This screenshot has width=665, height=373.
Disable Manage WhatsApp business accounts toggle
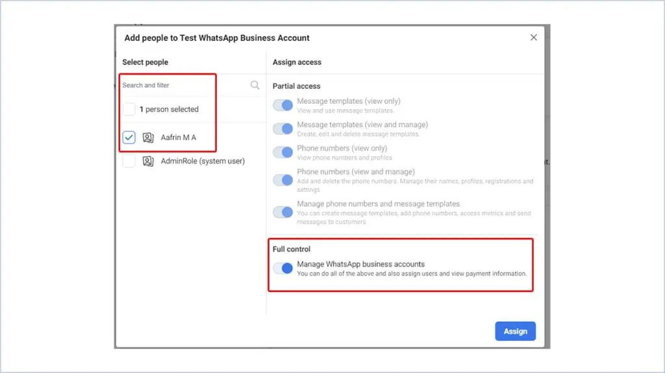click(x=283, y=269)
